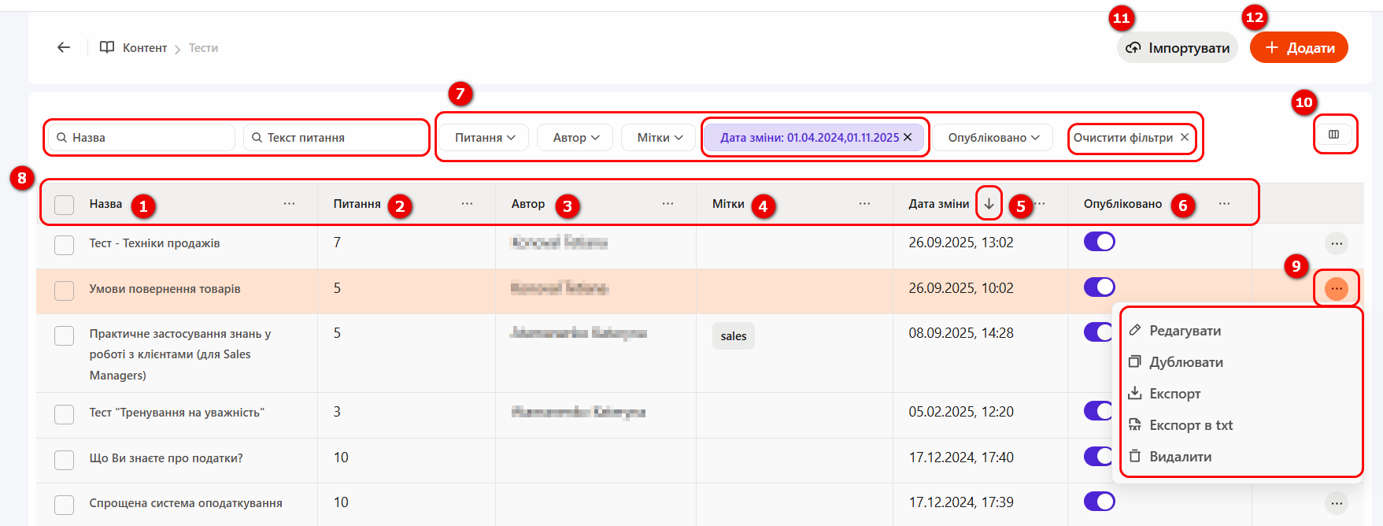Choose Експорт в txt menu option
The height and width of the screenshot is (526, 1383).
1190,425
